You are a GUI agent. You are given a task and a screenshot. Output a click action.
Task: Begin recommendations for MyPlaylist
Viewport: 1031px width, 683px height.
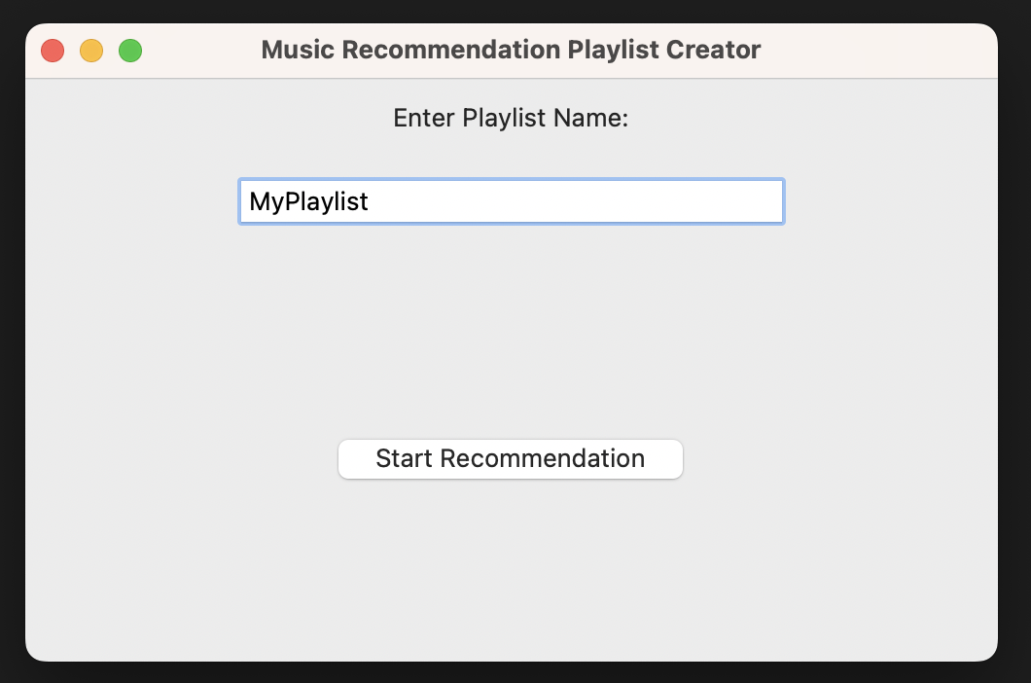click(510, 458)
